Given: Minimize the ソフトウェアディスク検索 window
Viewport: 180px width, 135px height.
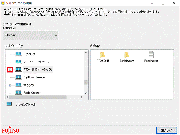Looking at the screenshot, I should (x=152, y=3).
